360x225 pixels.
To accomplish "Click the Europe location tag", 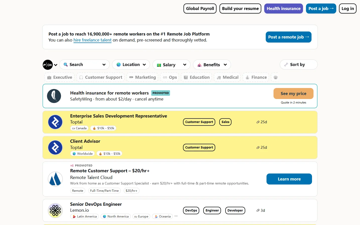I will tap(141, 216).
